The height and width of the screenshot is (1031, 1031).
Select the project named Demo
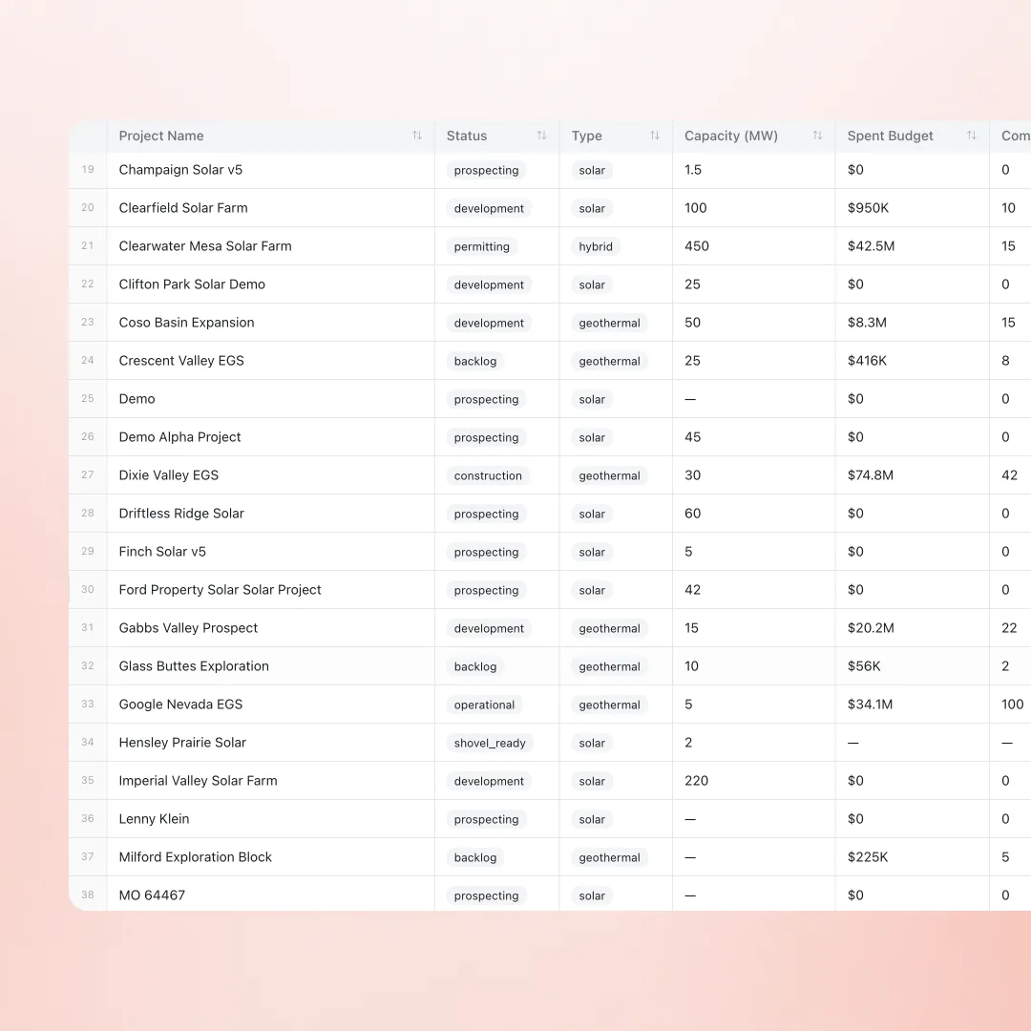137,398
